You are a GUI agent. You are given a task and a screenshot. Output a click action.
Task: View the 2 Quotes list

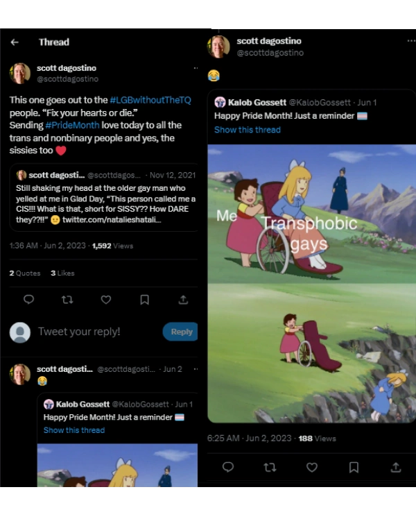coord(25,273)
